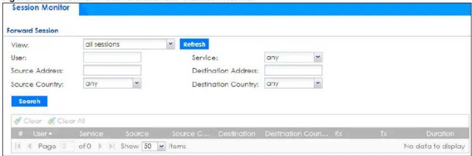Focus the User input field
472x156 pixels.
coord(112,57)
